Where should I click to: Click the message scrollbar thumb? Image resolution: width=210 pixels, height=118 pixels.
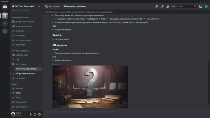click(209, 83)
